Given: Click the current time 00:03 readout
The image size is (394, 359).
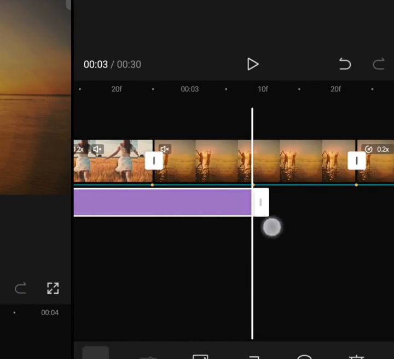Looking at the screenshot, I should pyautogui.click(x=96, y=65).
